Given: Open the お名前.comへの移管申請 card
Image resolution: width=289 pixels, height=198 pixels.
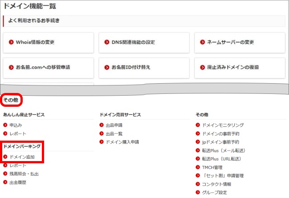Looking at the screenshot, I should tap(49, 68).
